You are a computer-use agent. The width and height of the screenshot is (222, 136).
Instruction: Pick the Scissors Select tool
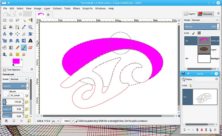[5, 27]
